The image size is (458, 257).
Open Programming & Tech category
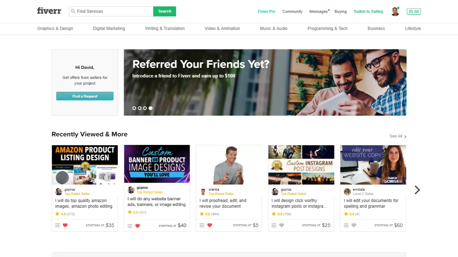(x=327, y=29)
